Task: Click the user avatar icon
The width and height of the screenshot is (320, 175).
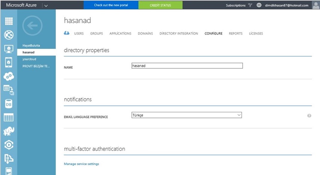Action: tap(316, 5)
